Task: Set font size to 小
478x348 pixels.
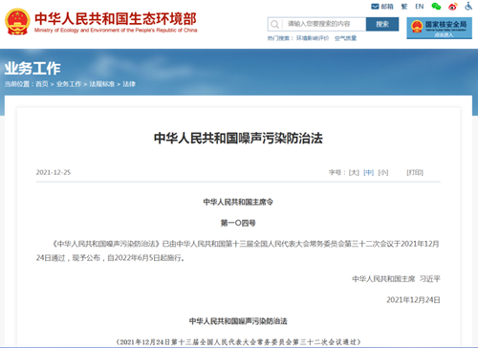Action: point(383,172)
